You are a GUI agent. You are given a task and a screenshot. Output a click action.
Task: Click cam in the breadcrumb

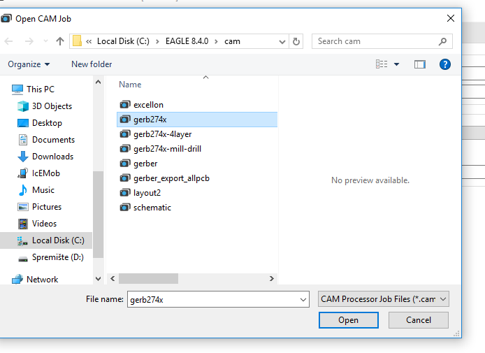[x=232, y=41]
